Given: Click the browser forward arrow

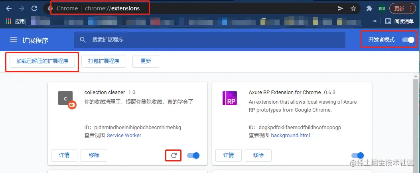Looking at the screenshot, I should (x=22, y=8).
